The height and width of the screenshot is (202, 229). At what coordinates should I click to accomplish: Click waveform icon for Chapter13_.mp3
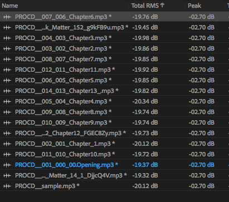point(7,91)
